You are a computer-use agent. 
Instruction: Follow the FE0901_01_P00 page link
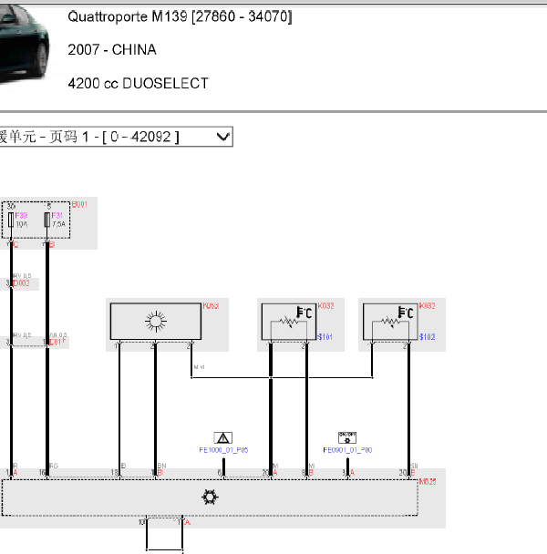pyautogui.click(x=347, y=450)
